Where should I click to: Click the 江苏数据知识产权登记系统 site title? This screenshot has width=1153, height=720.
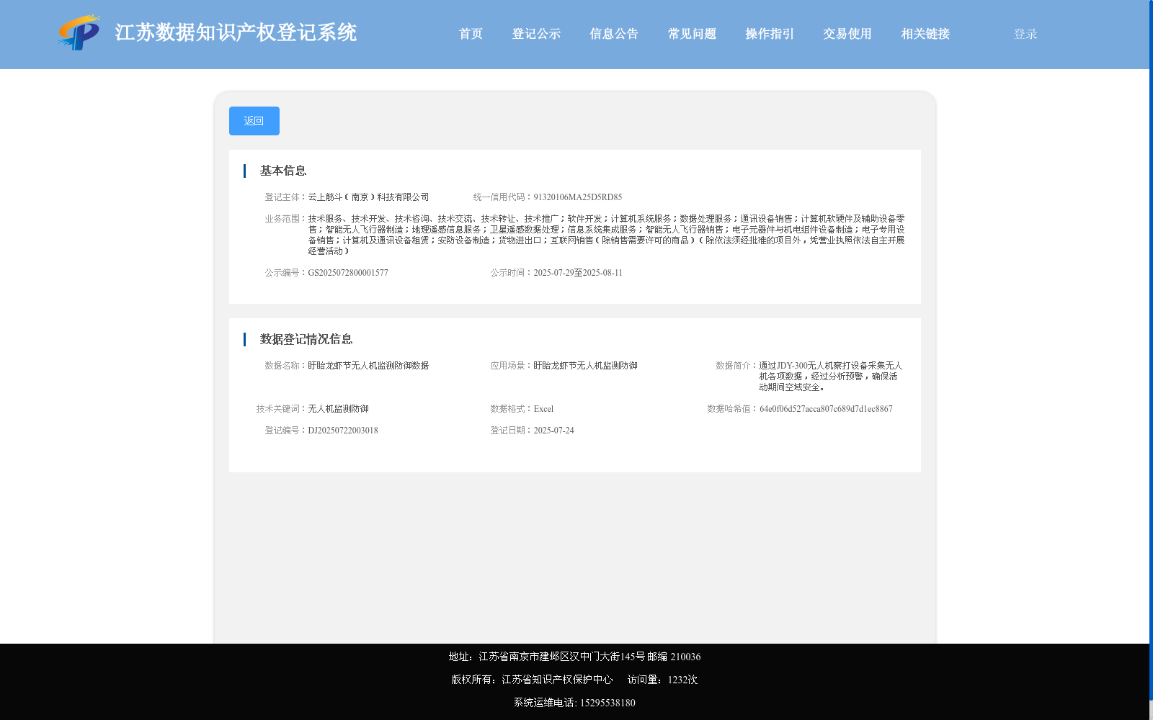236,33
